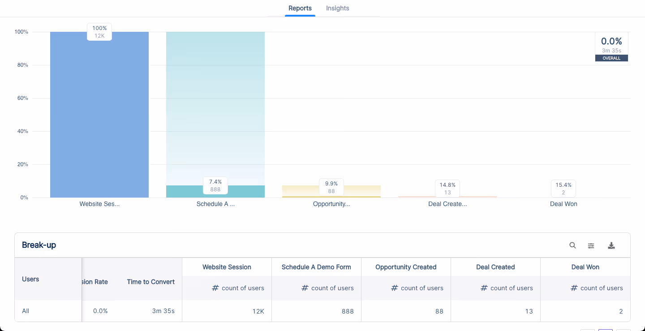Switch to the Insights tab
The height and width of the screenshot is (331, 645).
337,8
